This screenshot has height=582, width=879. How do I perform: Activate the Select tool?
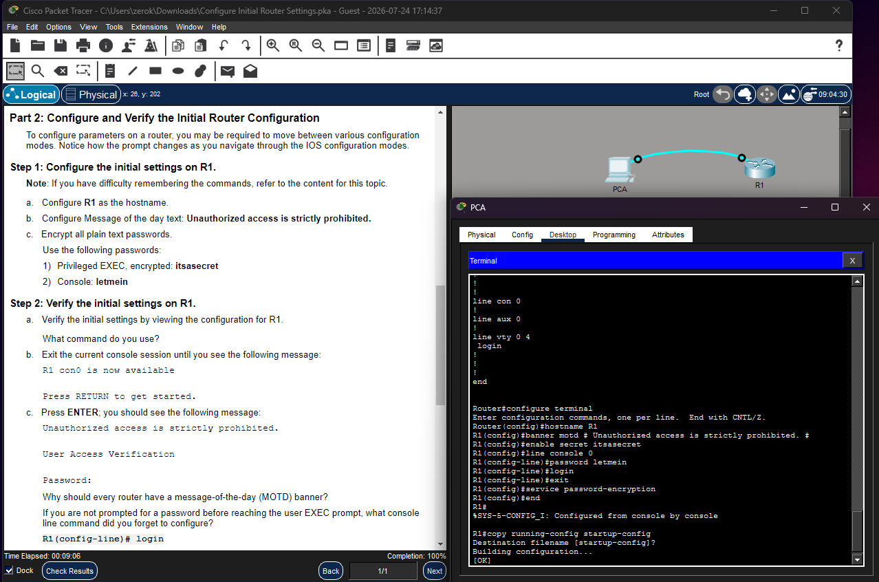click(15, 71)
